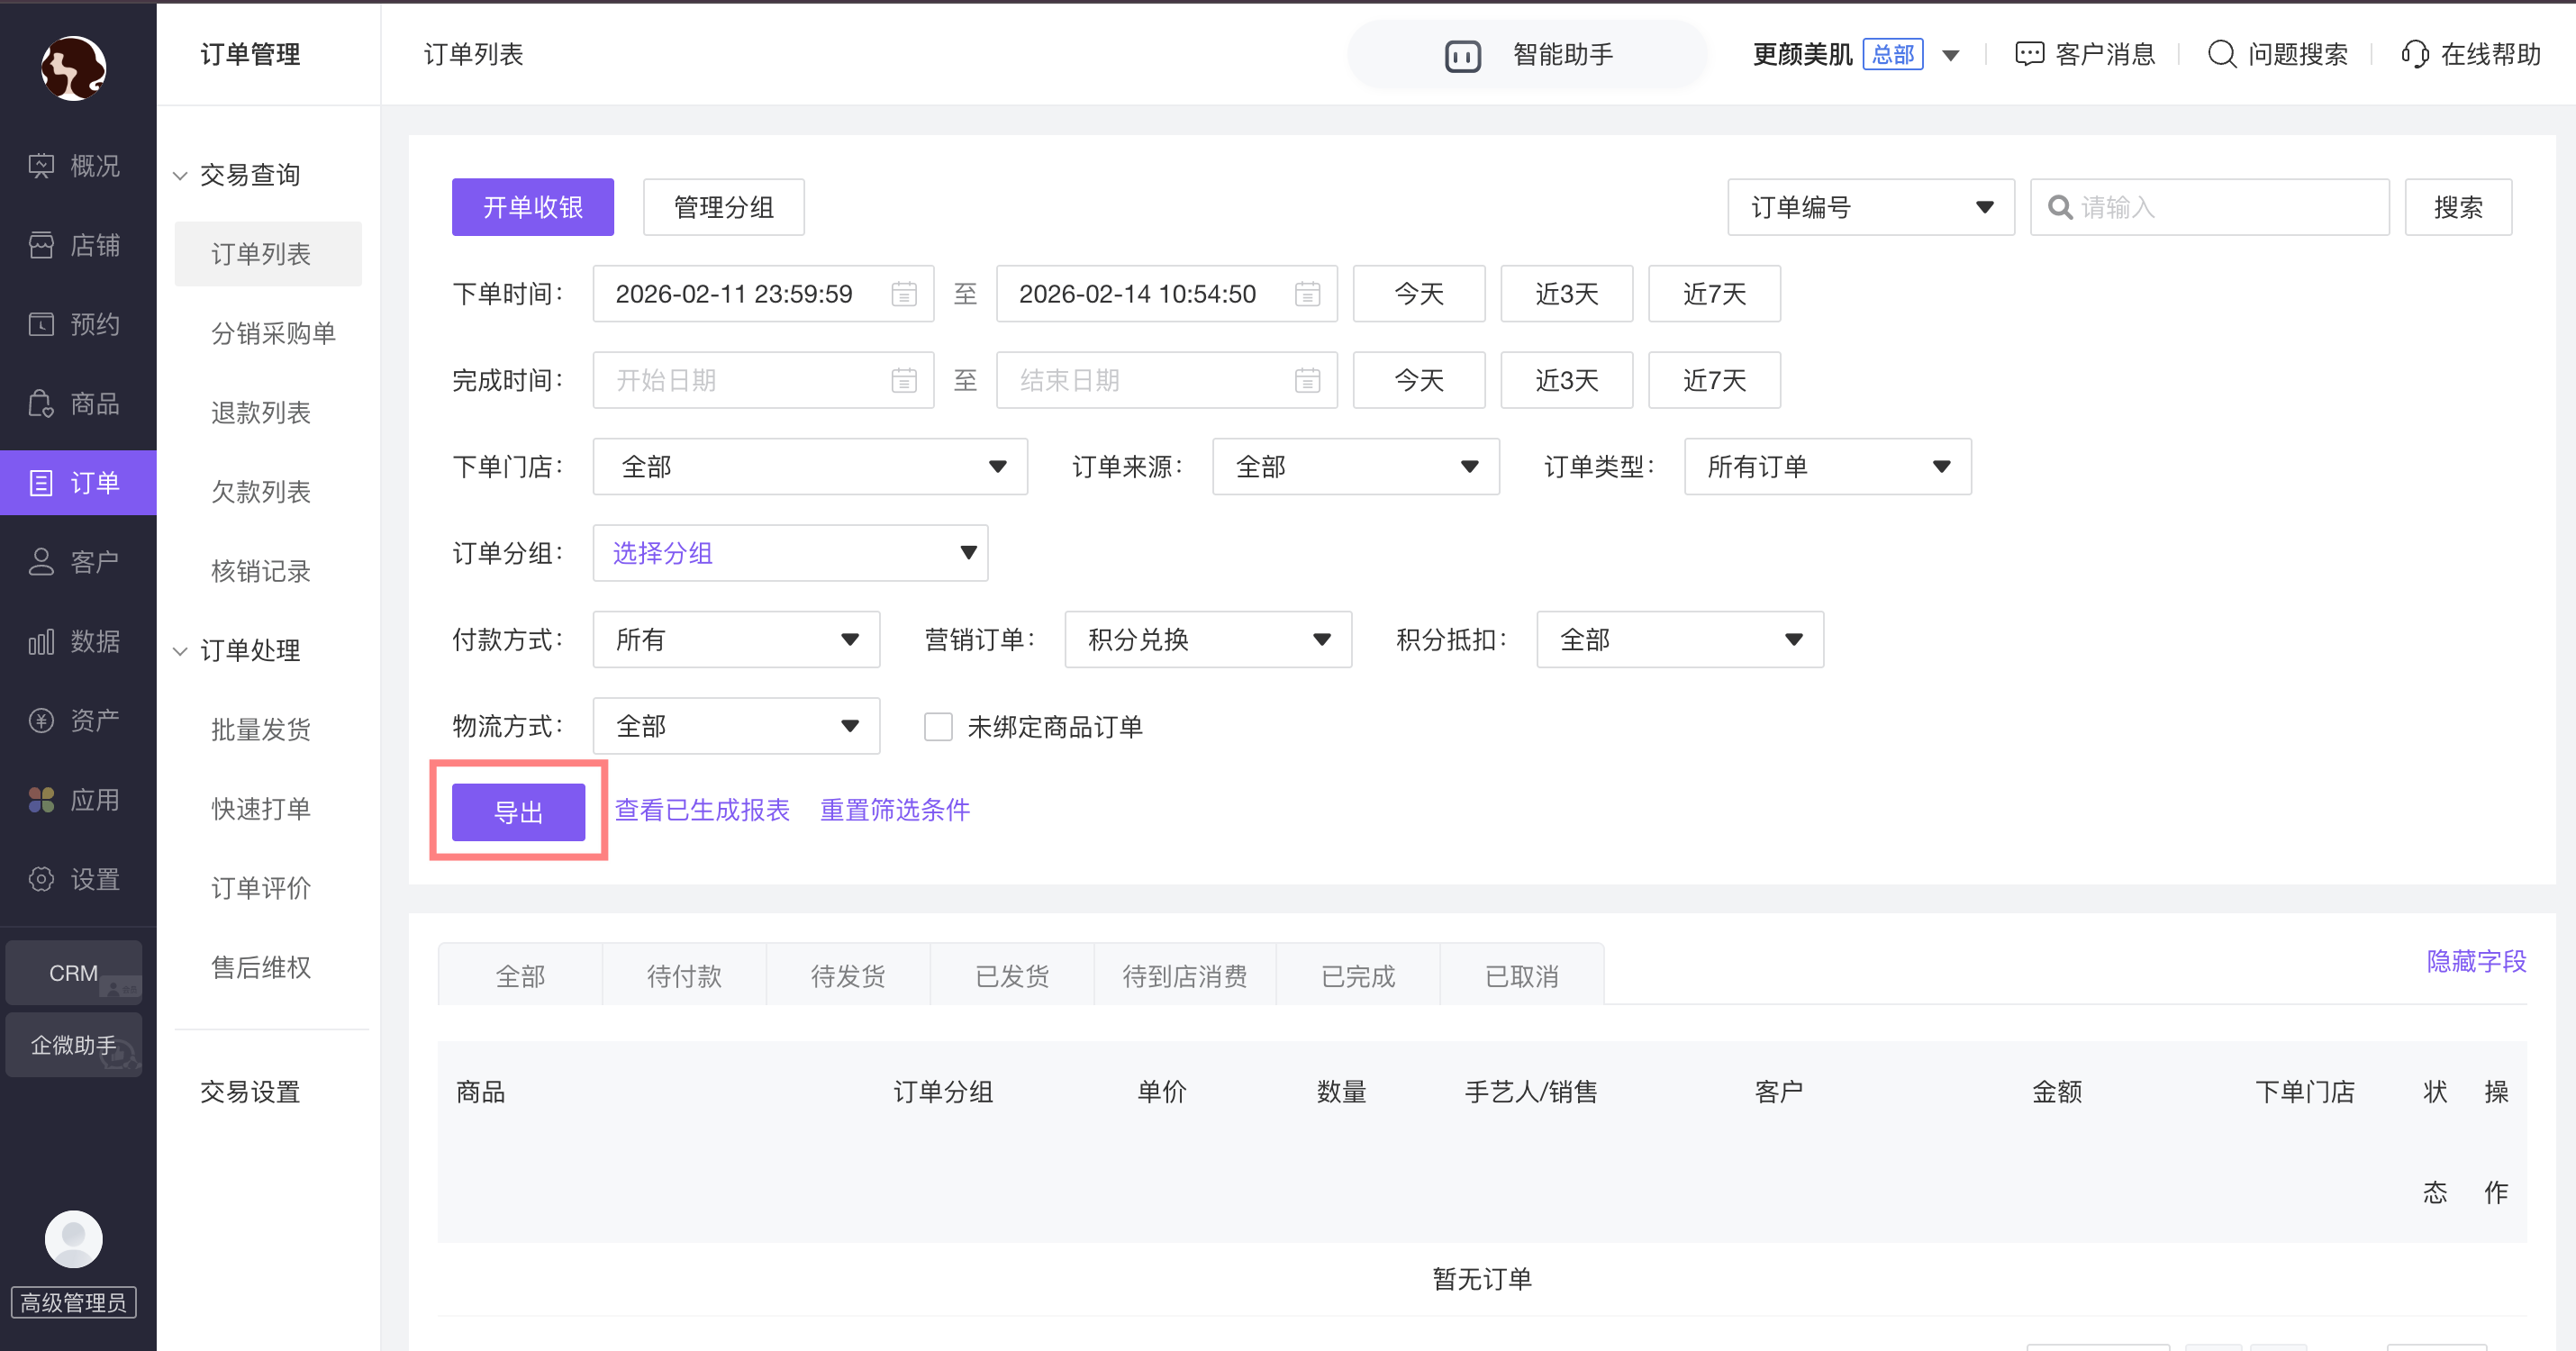Click the 智能助手 robot icon
This screenshot has width=2576, height=1351.
point(1462,55)
